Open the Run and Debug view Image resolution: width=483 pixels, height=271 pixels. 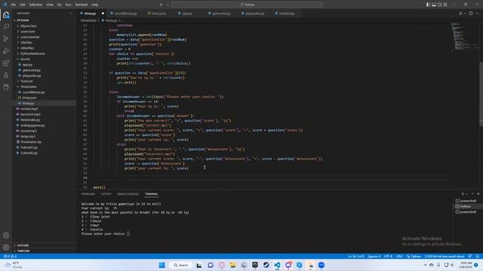point(6,51)
